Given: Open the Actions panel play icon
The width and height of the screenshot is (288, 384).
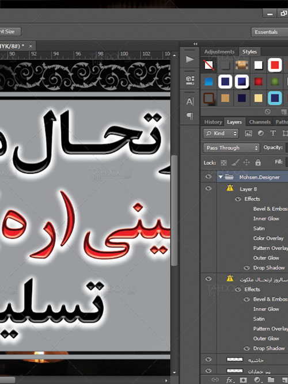Looking at the screenshot, I should (190, 59).
